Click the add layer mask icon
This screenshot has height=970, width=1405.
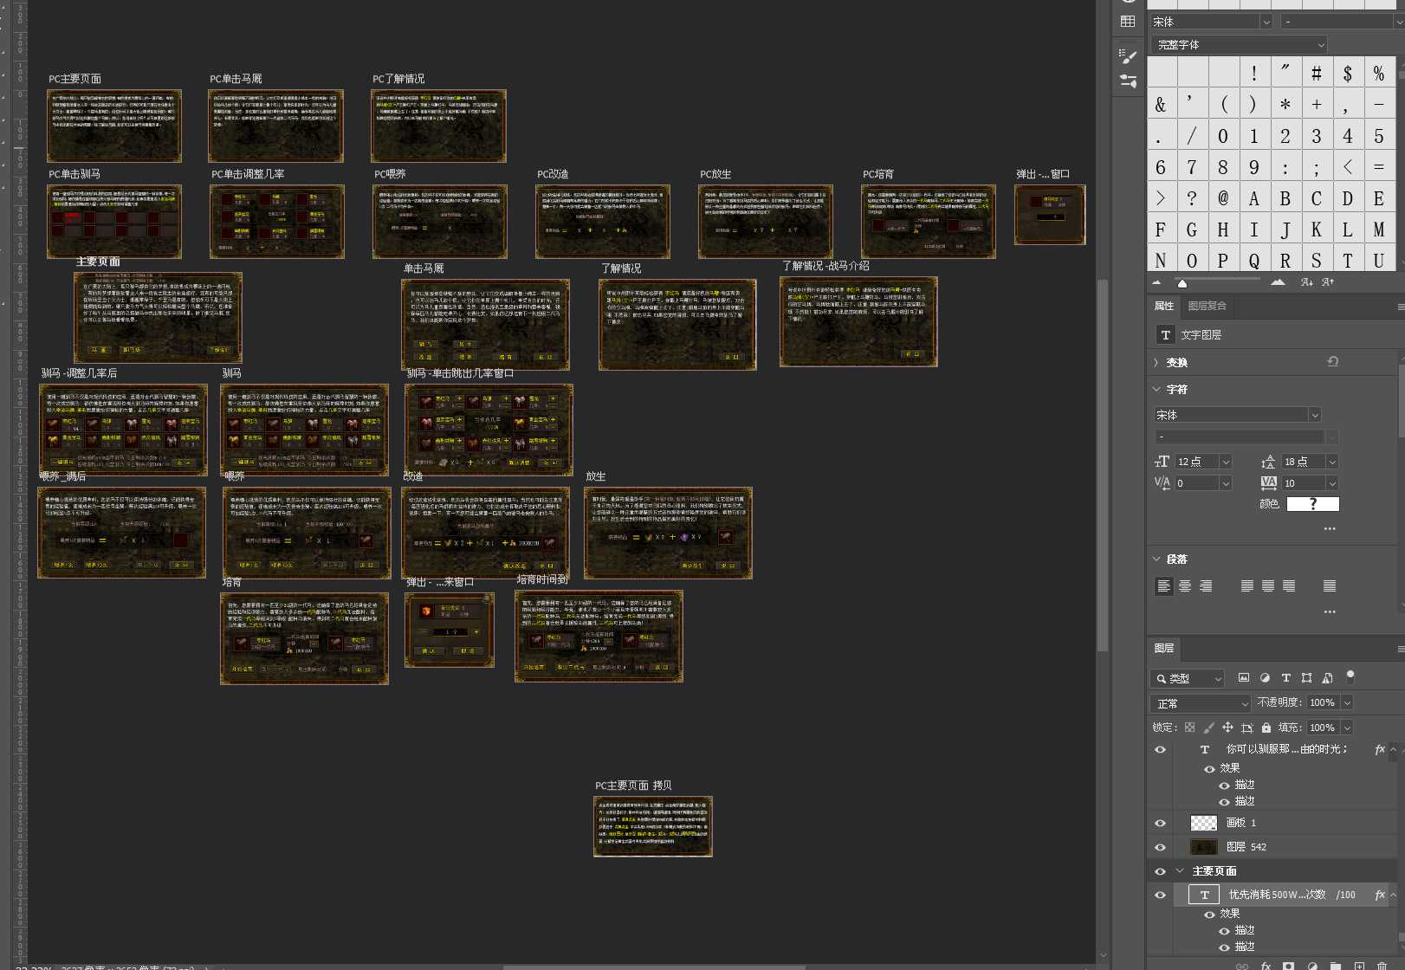[1289, 966]
